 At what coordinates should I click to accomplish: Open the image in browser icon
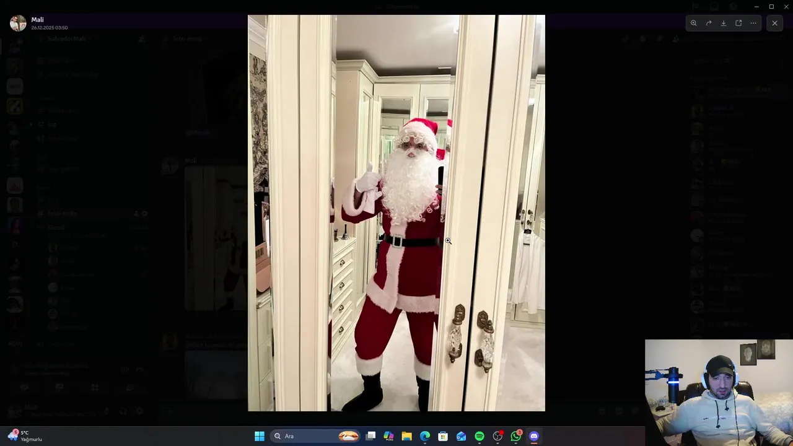pyautogui.click(x=738, y=23)
